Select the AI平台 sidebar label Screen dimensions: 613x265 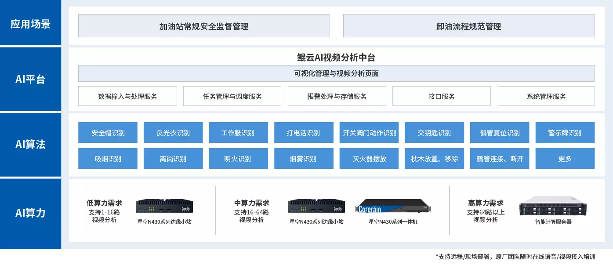click(30, 80)
